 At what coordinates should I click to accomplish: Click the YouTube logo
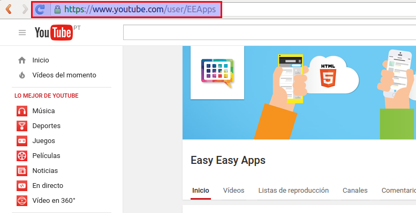coord(54,33)
